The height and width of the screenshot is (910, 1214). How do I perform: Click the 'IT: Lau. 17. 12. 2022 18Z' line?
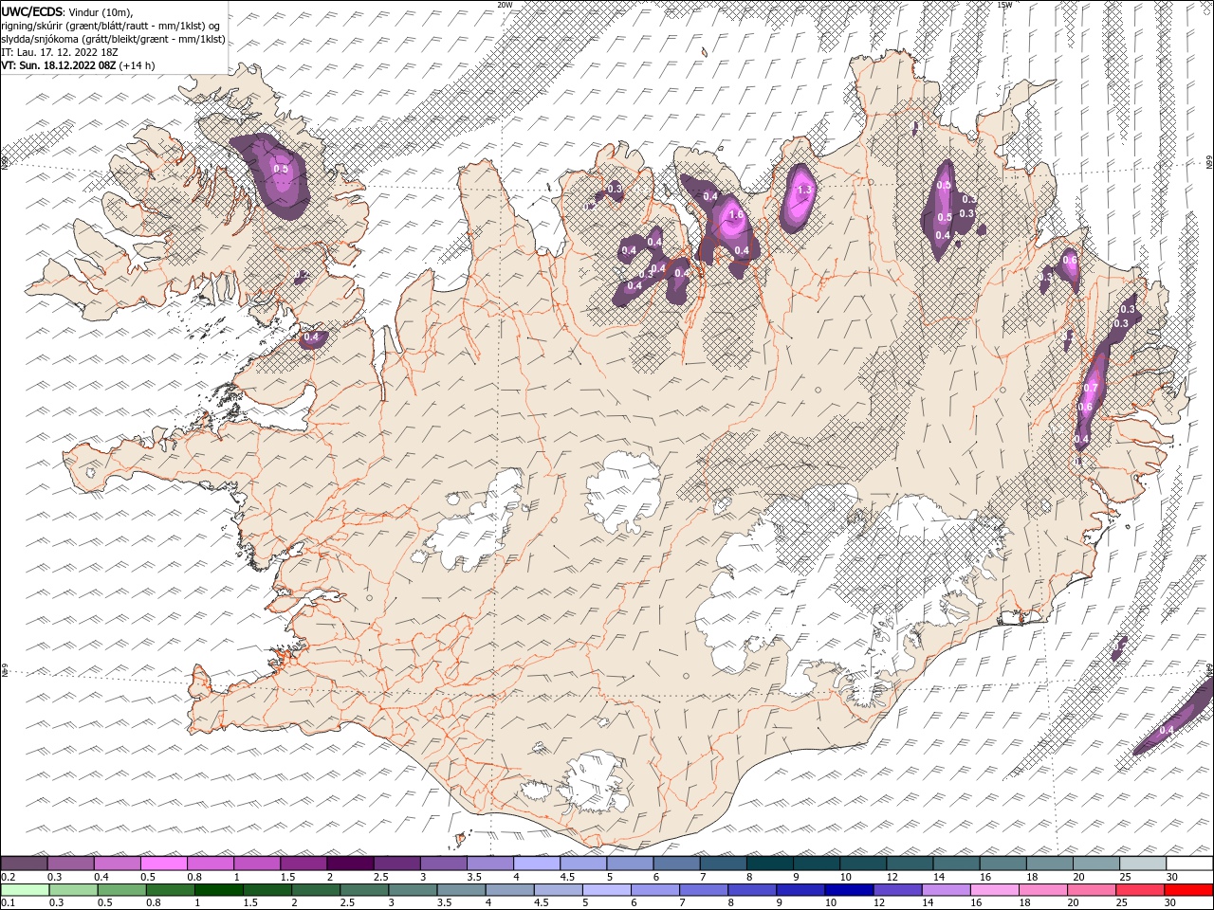coord(59,52)
